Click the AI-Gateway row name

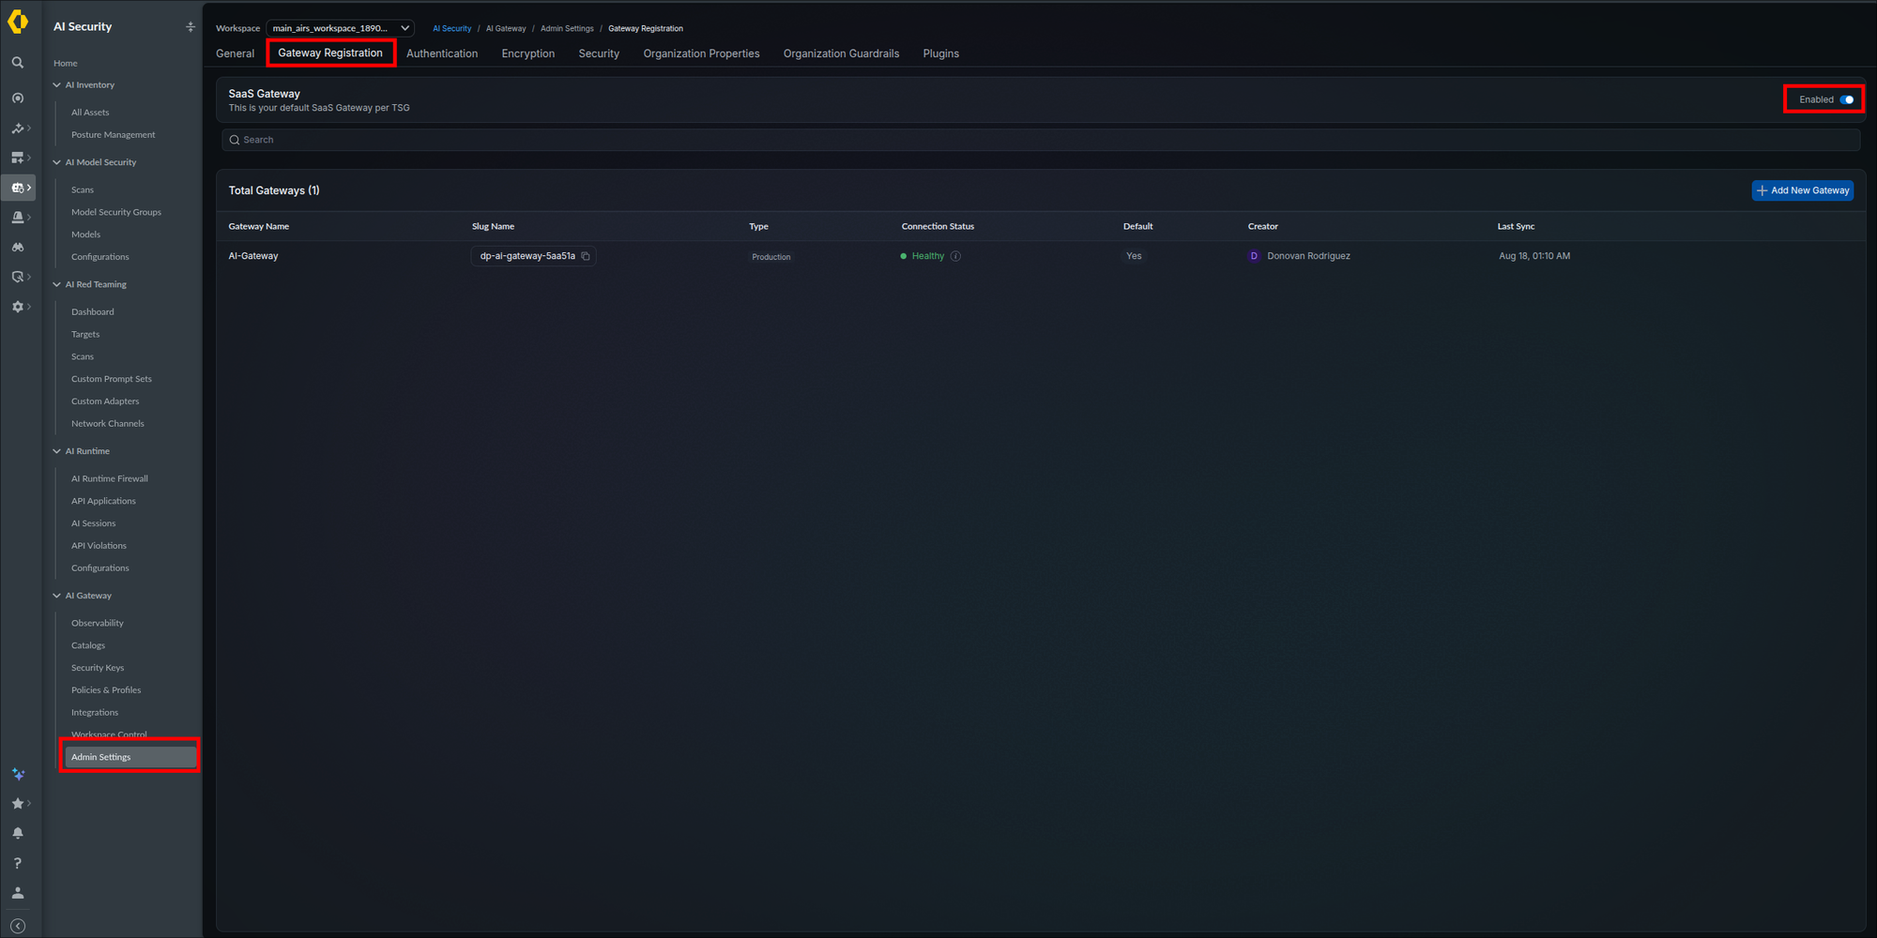pos(253,256)
